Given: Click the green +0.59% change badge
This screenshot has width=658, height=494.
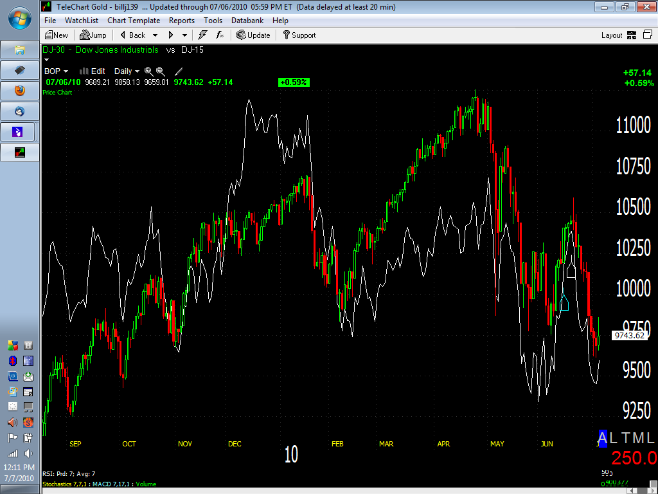Looking at the screenshot, I should click(x=294, y=82).
